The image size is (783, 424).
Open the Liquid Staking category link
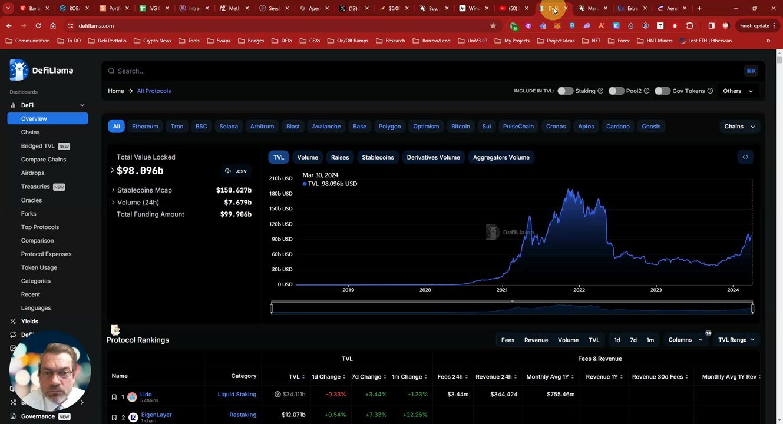237,395
